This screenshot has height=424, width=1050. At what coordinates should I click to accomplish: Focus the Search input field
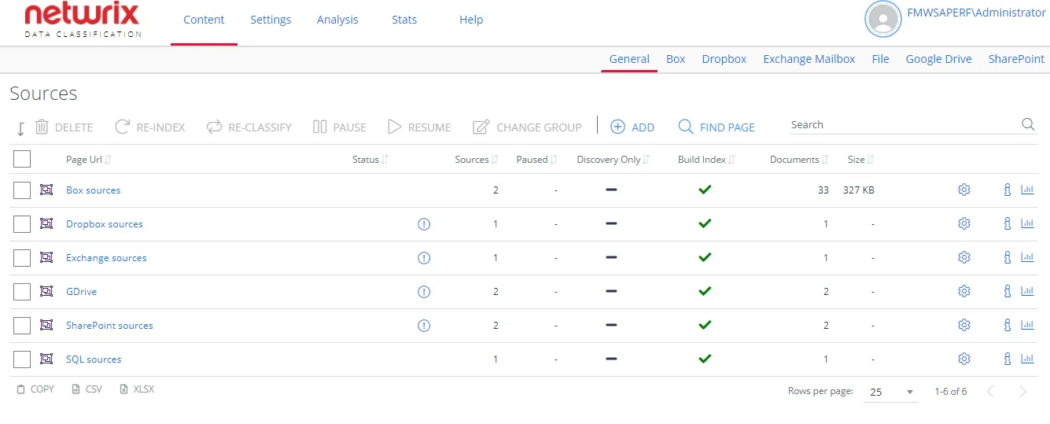904,124
